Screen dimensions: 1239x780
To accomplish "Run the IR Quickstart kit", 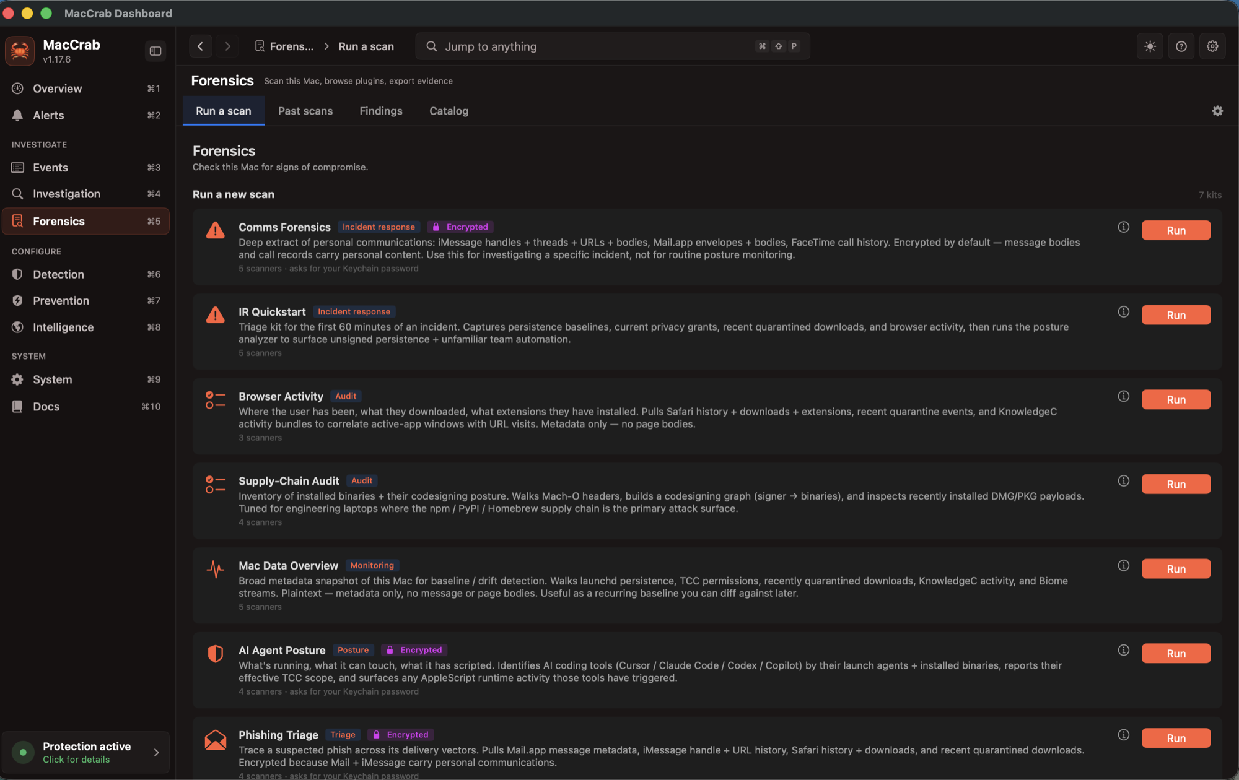I will point(1176,315).
